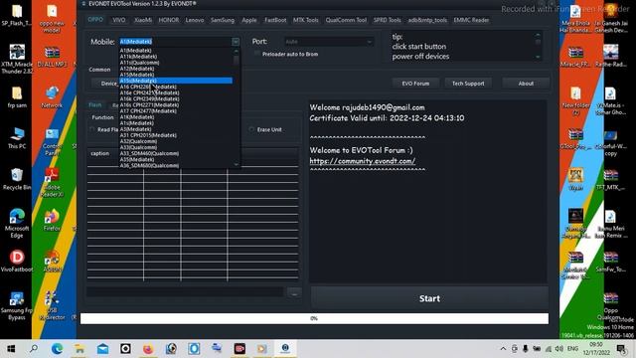Viewport: 636px width, 358px height.
Task: Click the caption column header
Action: point(115,153)
